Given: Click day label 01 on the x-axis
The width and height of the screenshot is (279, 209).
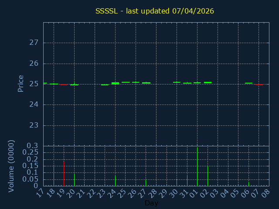Looking at the screenshot, I should [194, 193].
